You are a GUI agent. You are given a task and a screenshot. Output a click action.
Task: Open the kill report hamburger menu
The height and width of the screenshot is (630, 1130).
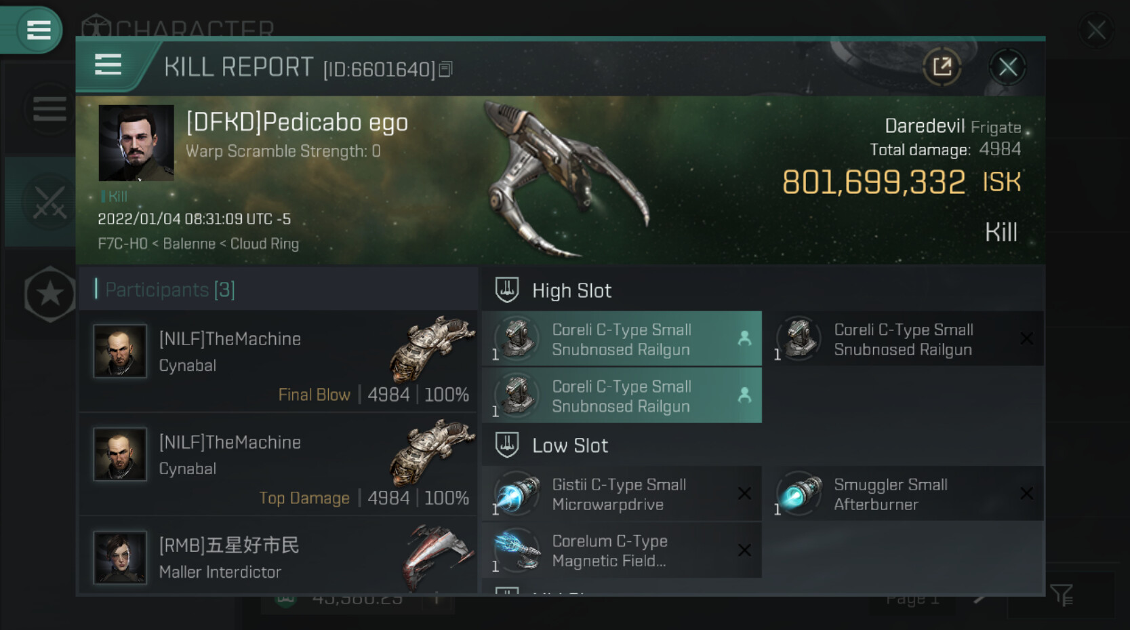coord(108,65)
